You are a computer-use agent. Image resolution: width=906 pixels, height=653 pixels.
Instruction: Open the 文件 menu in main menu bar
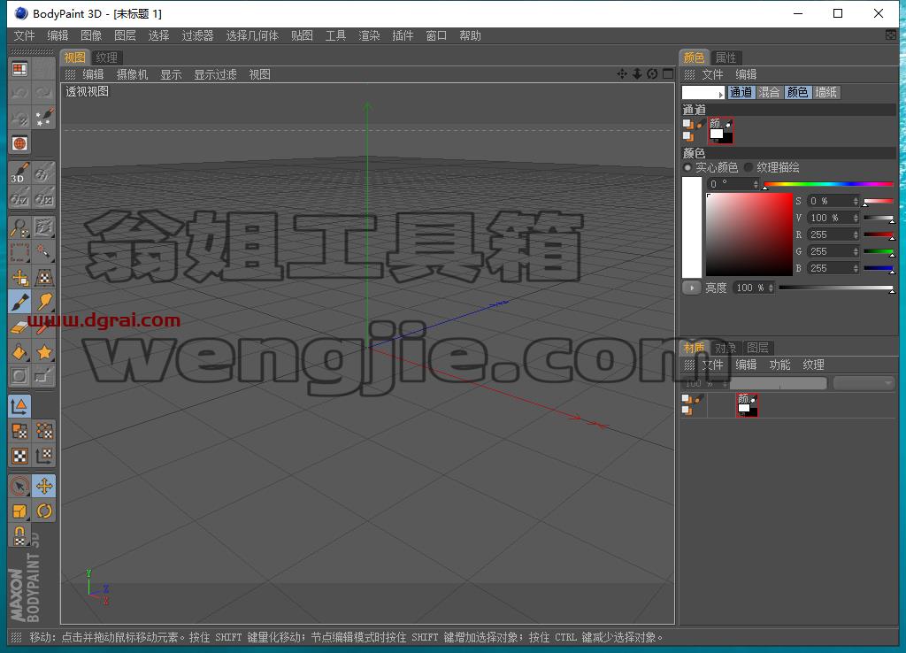click(24, 35)
